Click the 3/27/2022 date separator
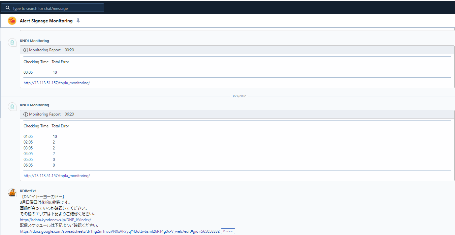This screenshot has width=455, height=235. [239, 96]
